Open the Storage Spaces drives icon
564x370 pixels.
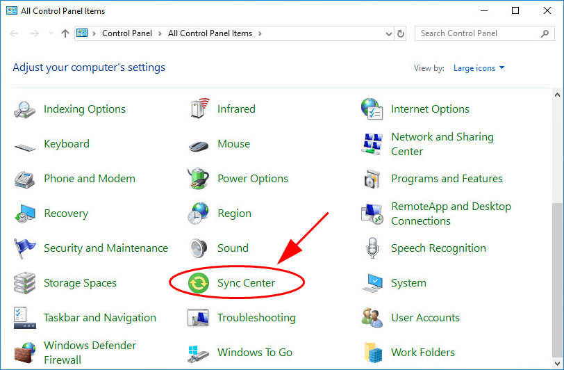click(x=24, y=283)
